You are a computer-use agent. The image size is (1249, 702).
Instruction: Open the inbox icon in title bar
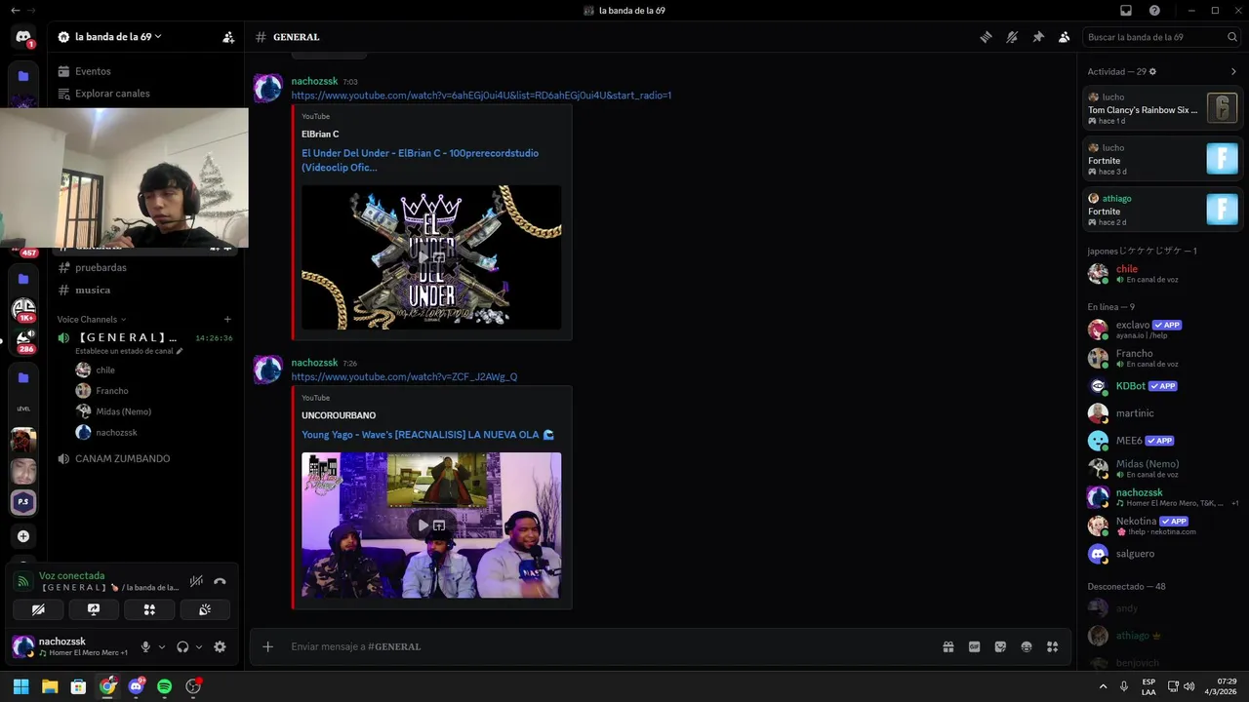tap(1126, 11)
